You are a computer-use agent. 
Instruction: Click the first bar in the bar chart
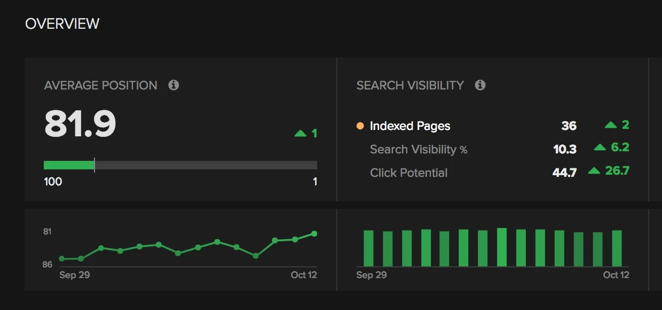[368, 248]
